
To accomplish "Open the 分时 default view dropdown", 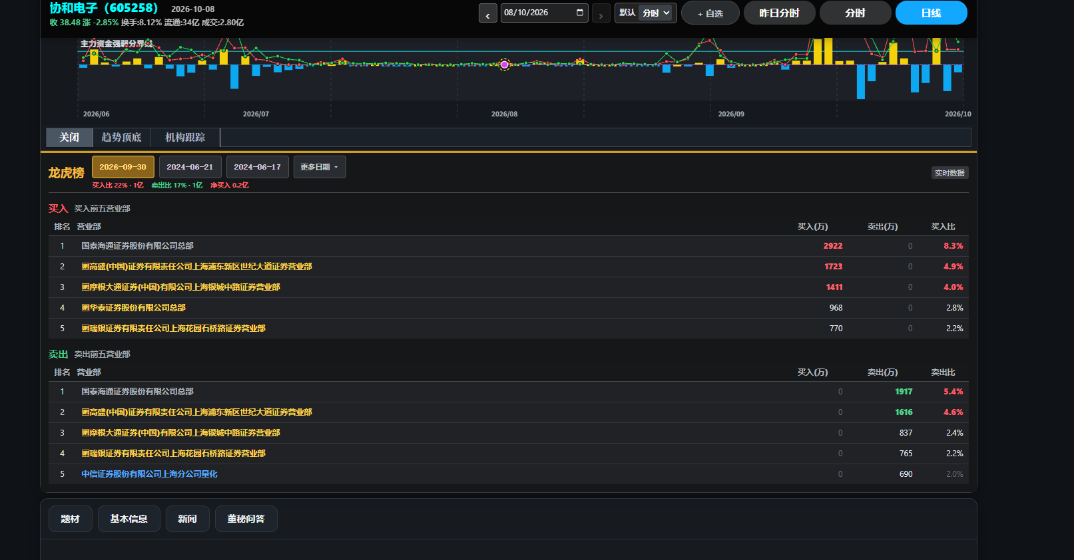I will 657,13.
